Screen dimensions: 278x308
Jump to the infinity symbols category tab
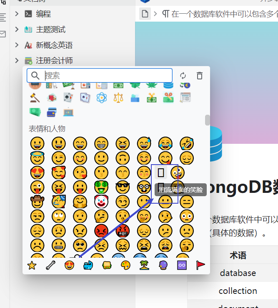pos(182,265)
